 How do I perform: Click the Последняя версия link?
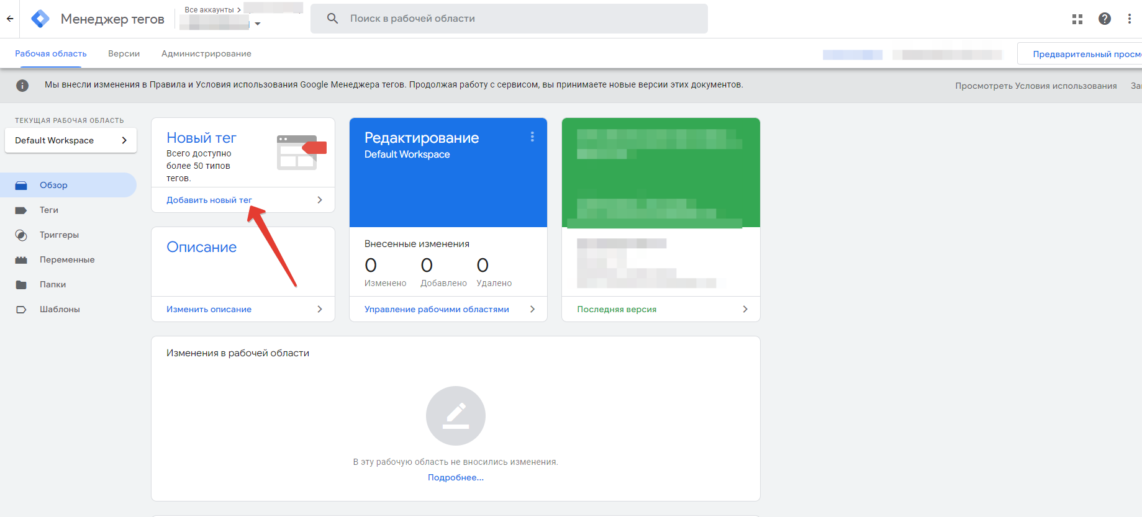(x=617, y=309)
